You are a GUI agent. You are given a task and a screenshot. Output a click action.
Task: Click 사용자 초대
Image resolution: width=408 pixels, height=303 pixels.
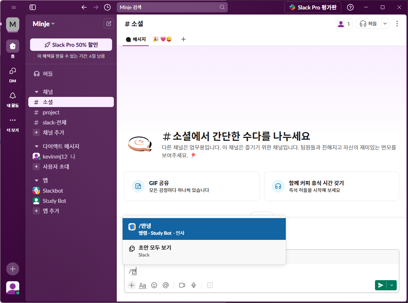(x=71, y=167)
